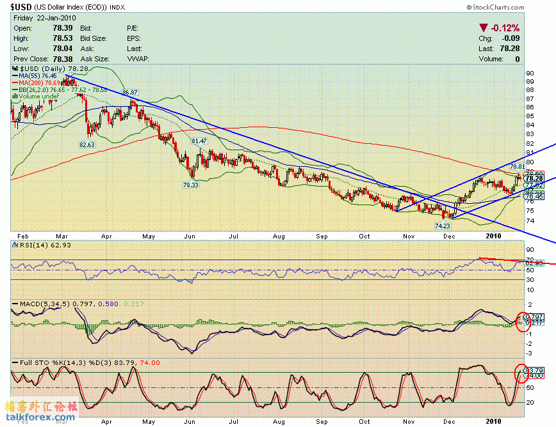Click the VWAP label

(x=138, y=59)
